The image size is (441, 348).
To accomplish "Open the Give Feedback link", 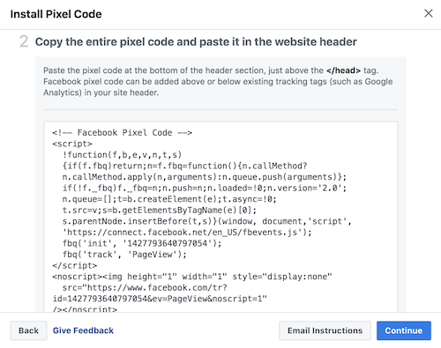I will coord(83,330).
